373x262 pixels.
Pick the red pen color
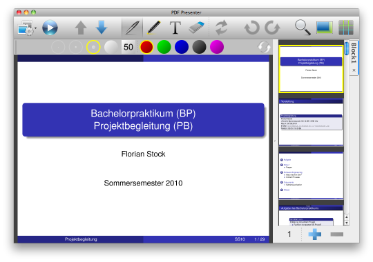[146, 47]
